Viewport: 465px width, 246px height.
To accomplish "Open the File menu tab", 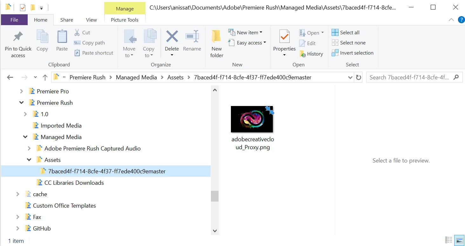I will pos(14,20).
